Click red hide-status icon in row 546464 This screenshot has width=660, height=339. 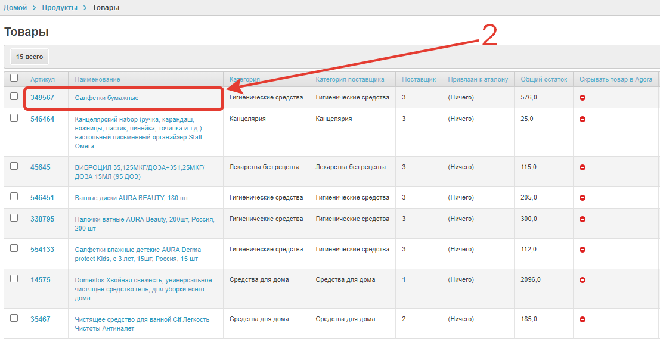[582, 119]
